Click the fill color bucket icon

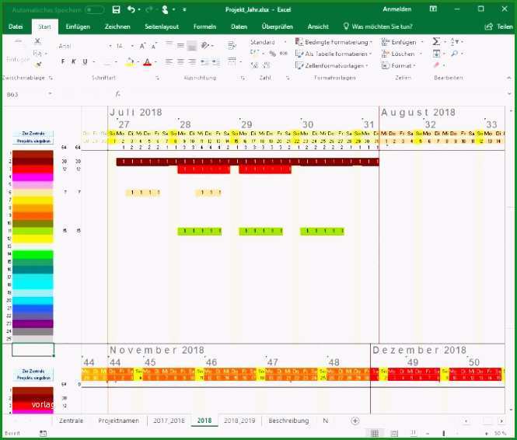[130, 61]
